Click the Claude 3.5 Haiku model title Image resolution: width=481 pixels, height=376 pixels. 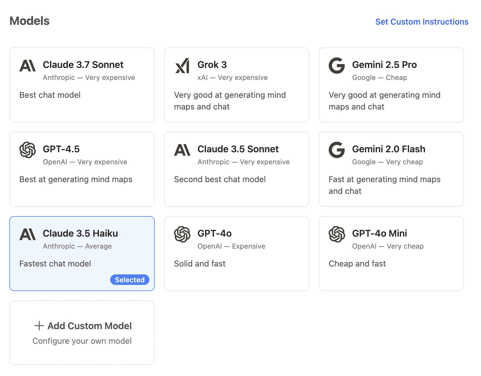80,233
